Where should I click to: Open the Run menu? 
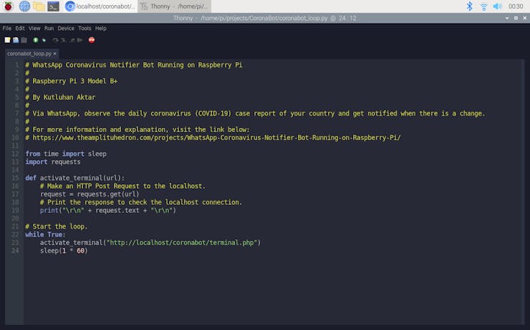49,29
